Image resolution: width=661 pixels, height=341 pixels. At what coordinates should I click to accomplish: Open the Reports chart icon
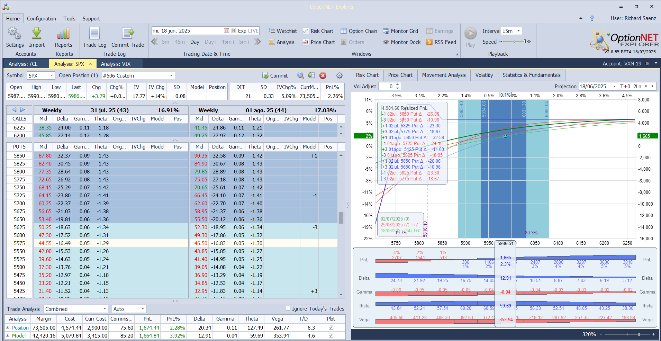(64, 34)
